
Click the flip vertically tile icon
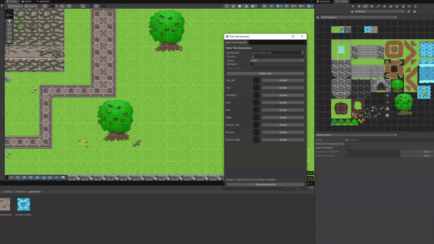pos(416,6)
